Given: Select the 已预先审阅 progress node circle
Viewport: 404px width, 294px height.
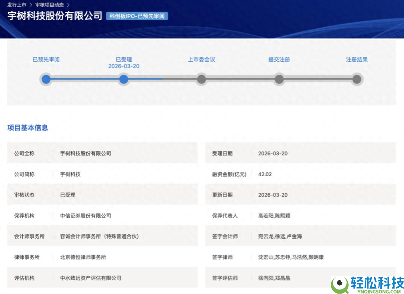Looking at the screenshot, I should coord(46,79).
